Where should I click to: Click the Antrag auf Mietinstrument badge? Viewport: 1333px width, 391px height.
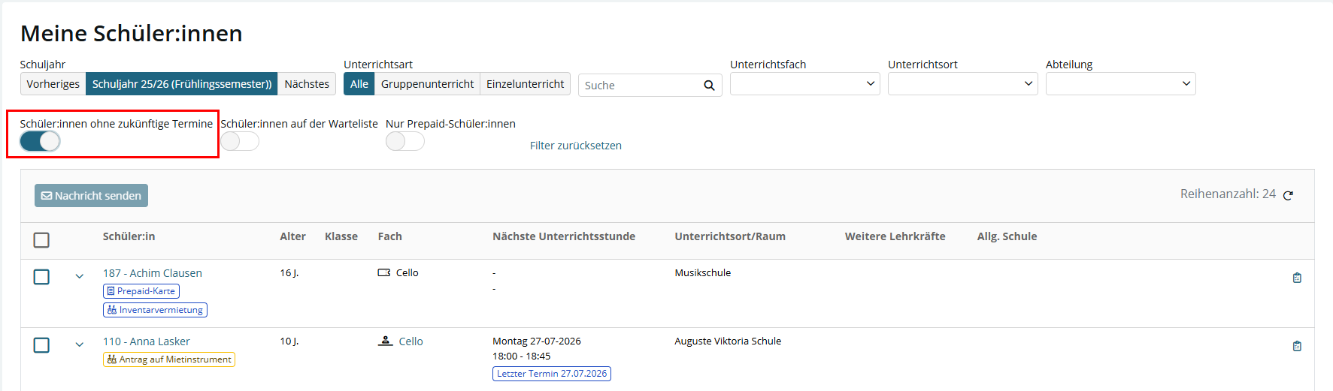(x=169, y=359)
